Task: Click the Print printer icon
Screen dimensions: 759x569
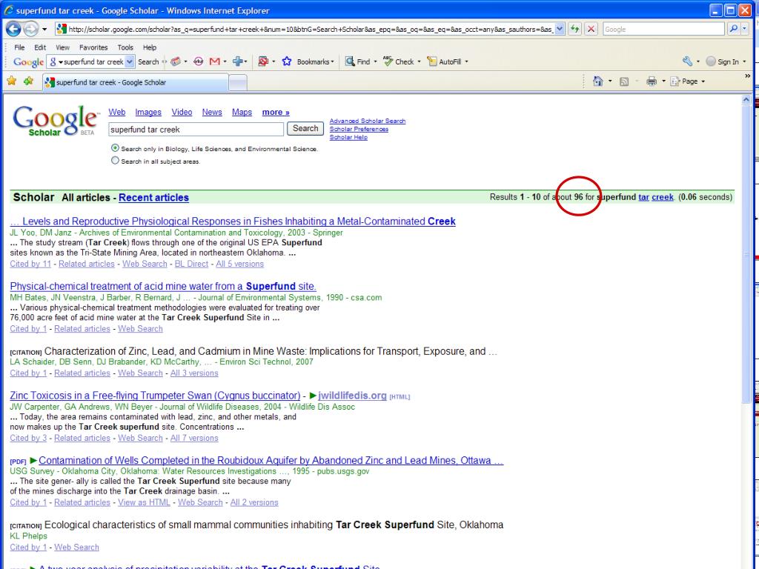Action: [652, 81]
